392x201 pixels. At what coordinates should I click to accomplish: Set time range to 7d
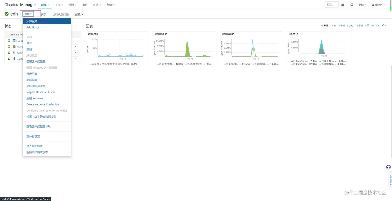coord(372,26)
